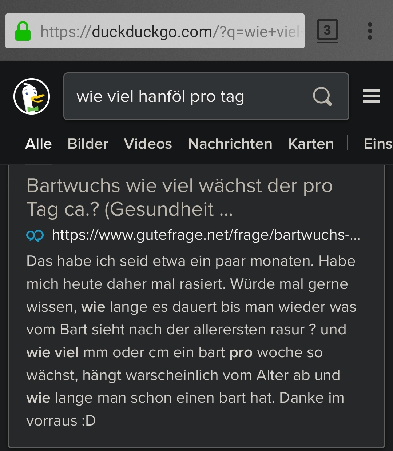
Task: Switch to the Videos tab
Action: click(x=148, y=144)
